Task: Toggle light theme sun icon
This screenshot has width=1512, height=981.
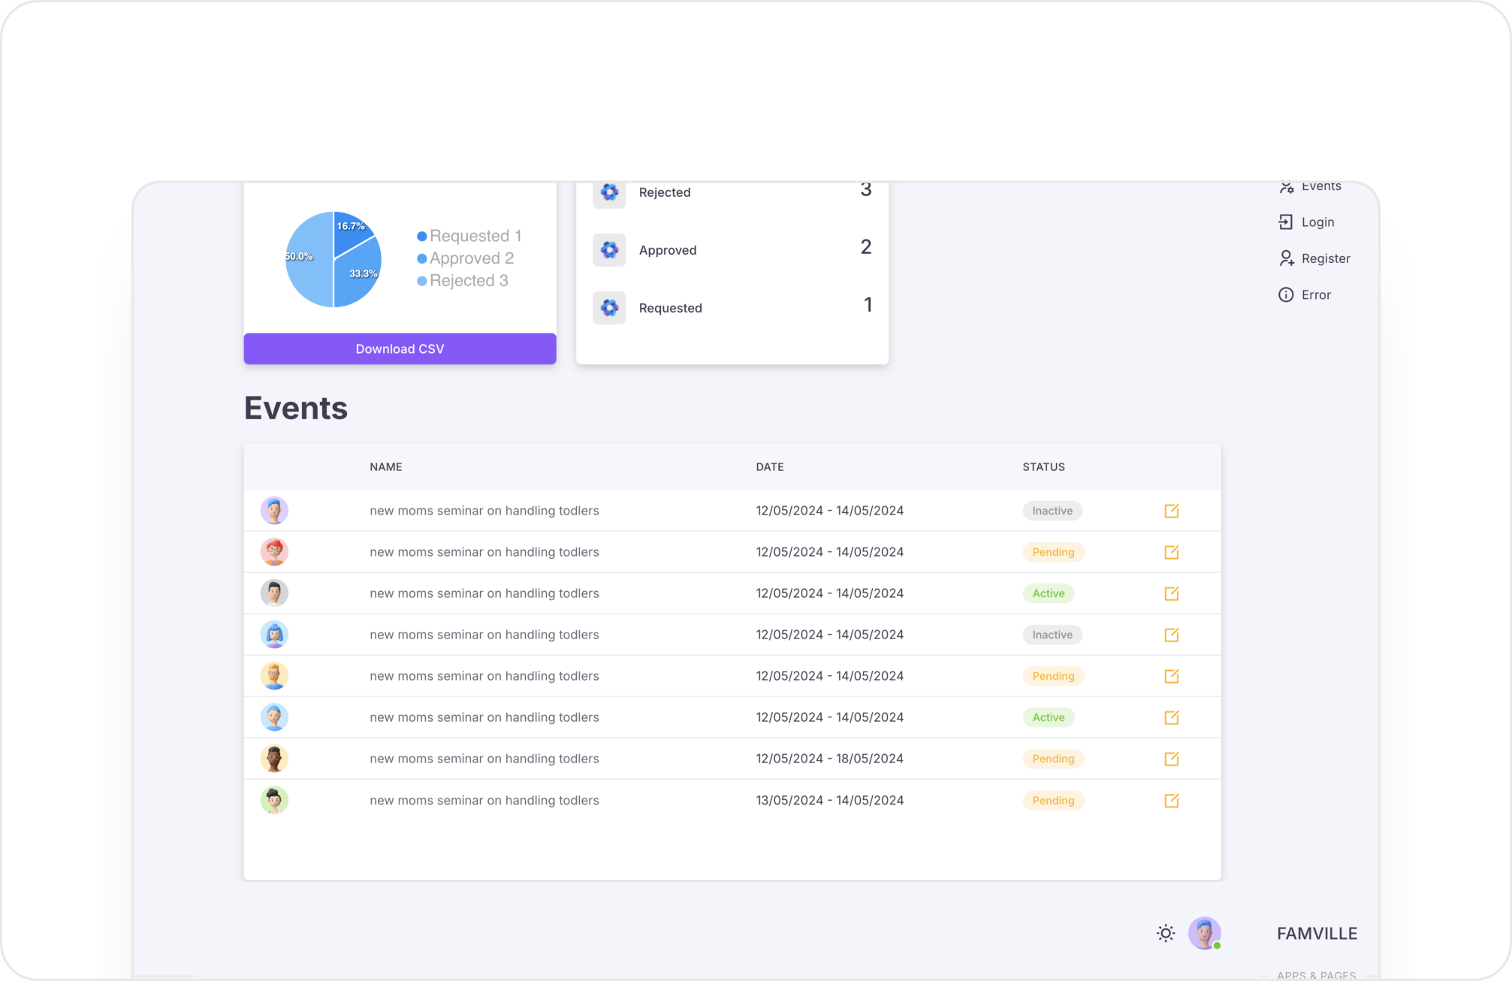Action: 1165,933
